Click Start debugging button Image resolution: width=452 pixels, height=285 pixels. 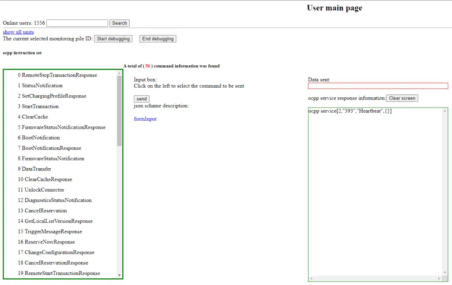(113, 39)
